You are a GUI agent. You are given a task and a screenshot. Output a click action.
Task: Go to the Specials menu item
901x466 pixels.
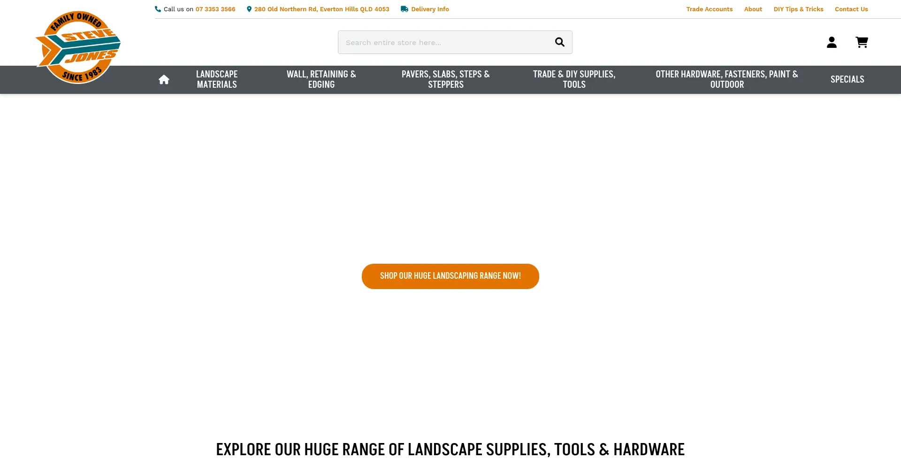pyautogui.click(x=847, y=79)
